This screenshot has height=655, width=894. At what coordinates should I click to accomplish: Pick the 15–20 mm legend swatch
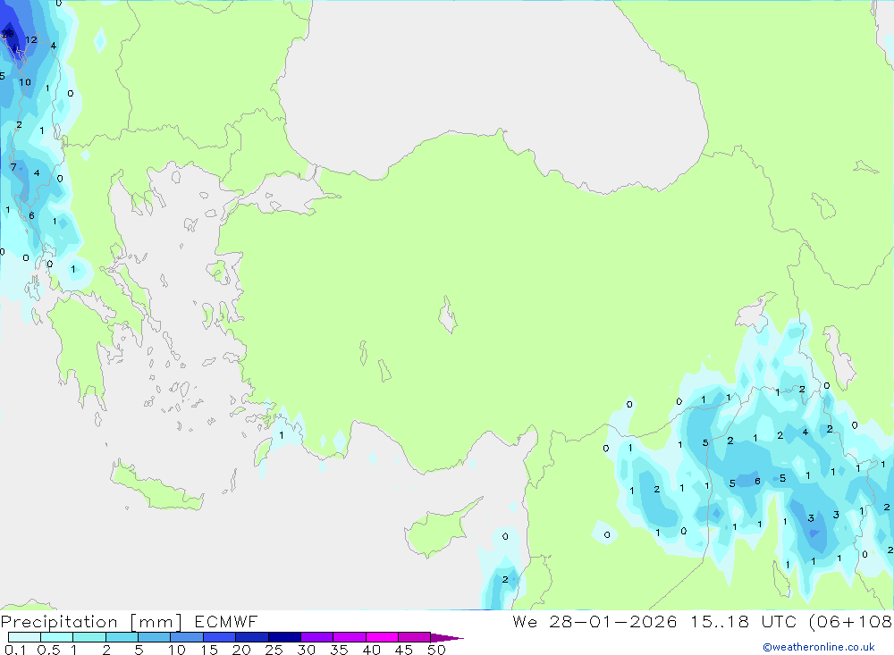(220, 637)
